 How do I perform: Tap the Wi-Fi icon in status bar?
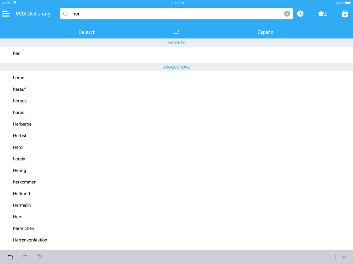tap(15, 3)
